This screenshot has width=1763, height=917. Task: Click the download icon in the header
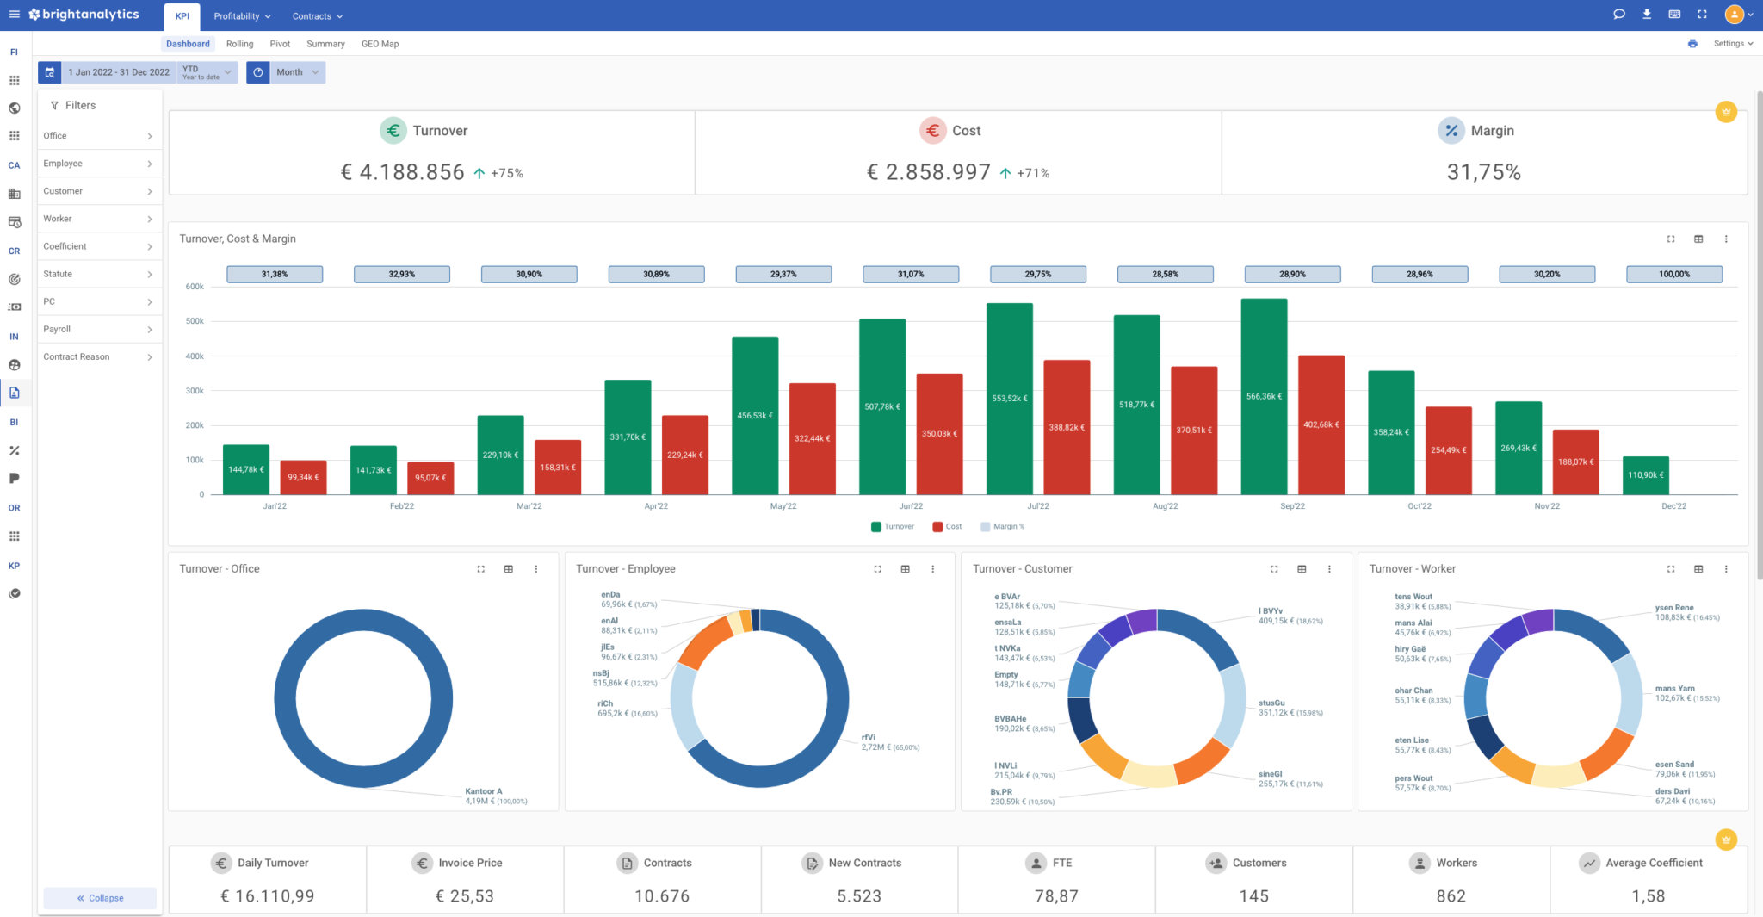[x=1647, y=14]
